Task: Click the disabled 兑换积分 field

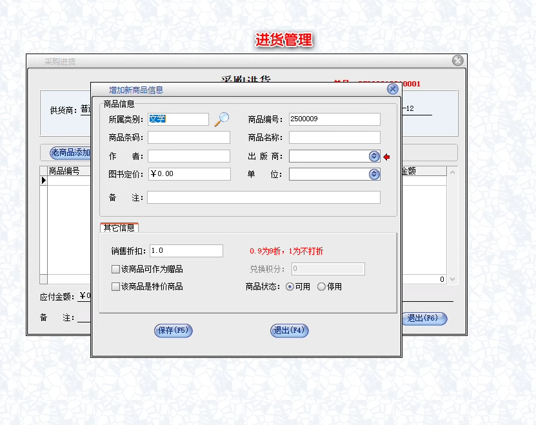Action: click(x=328, y=269)
